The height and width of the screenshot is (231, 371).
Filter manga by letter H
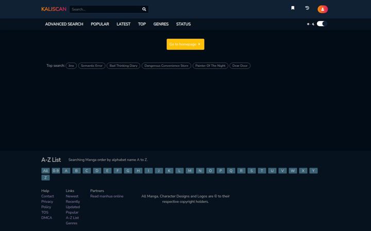click(138, 170)
